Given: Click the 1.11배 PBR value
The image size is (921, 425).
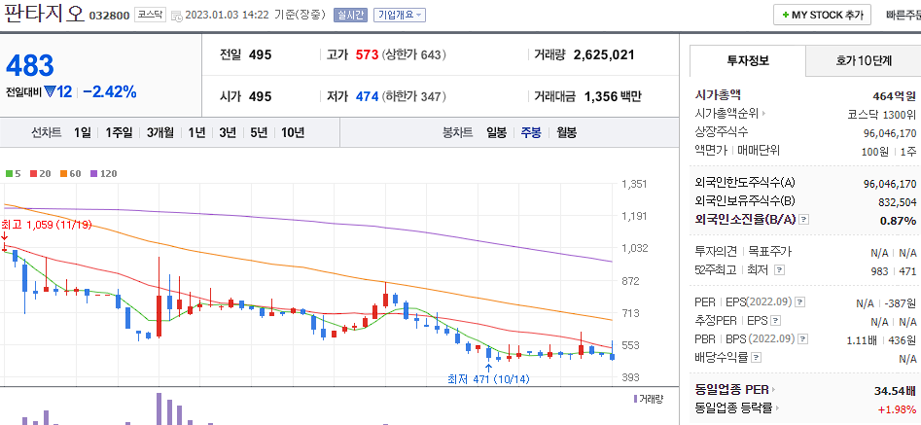Looking at the screenshot, I should tap(862, 339).
